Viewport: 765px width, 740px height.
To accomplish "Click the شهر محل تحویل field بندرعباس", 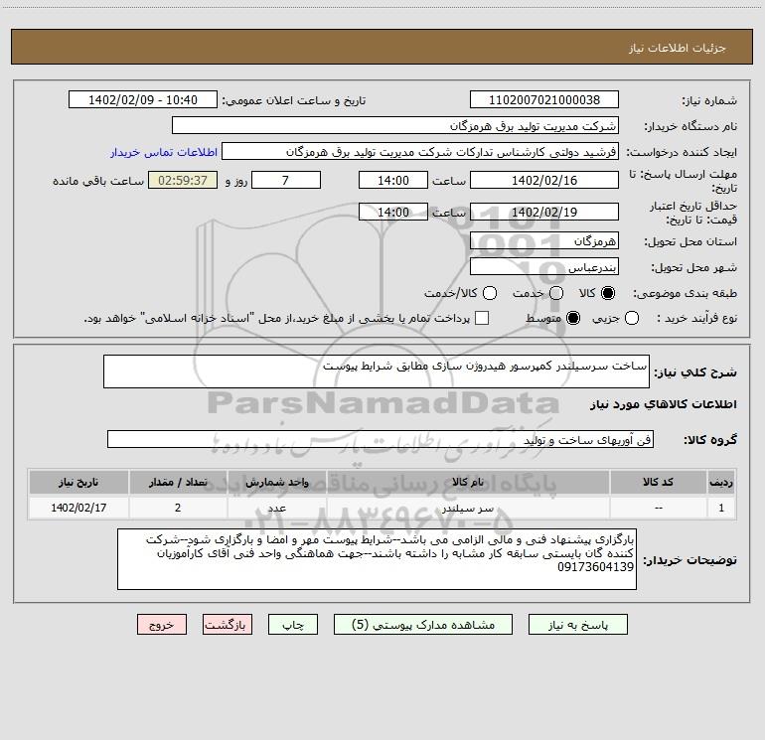I will coord(544,266).
